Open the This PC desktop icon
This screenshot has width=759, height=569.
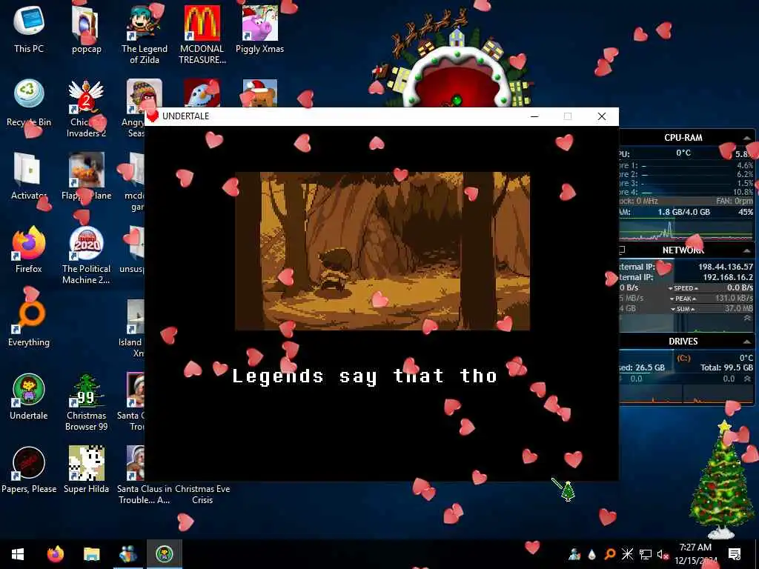tap(29, 28)
